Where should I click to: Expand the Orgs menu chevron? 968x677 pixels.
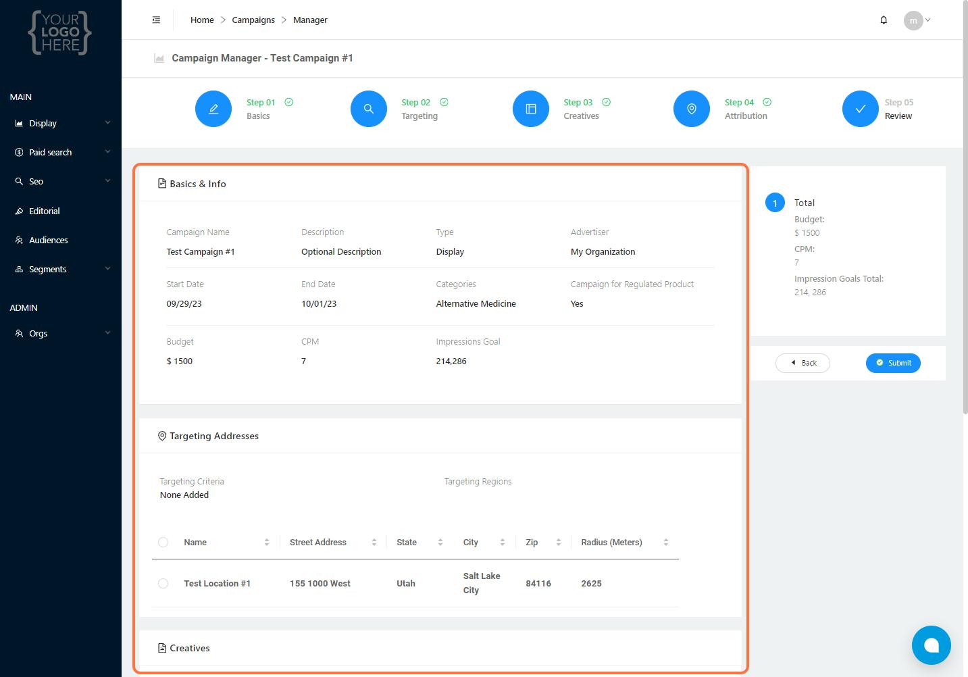(107, 333)
